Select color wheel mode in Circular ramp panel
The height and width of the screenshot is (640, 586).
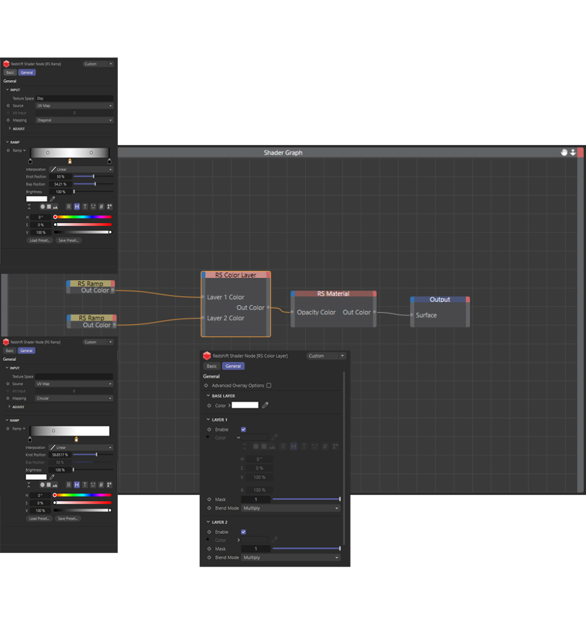42,485
